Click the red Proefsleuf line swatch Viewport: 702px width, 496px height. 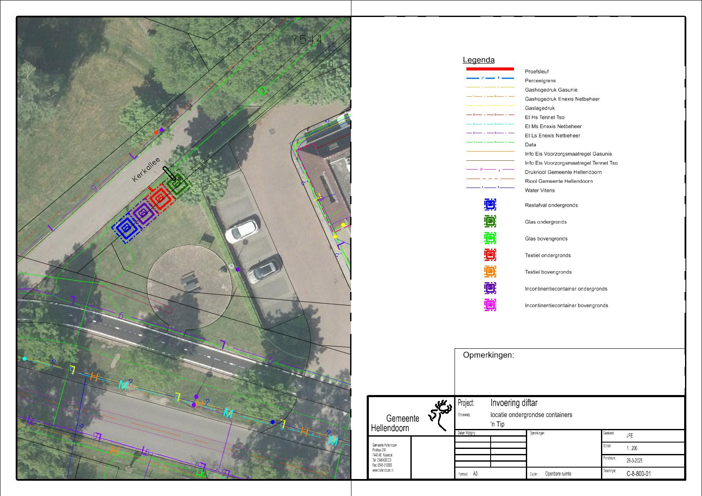point(490,69)
